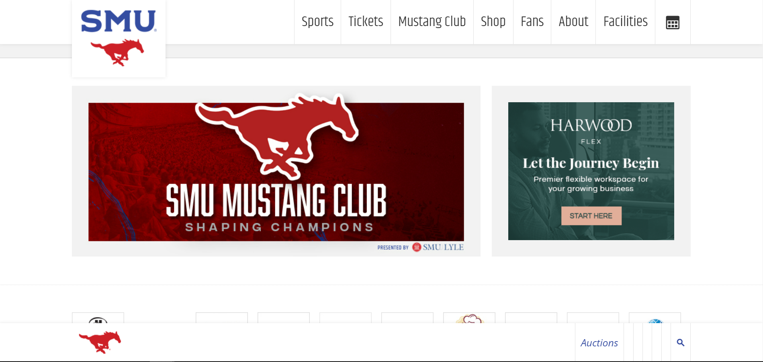Open the Fans menu

[x=532, y=22]
